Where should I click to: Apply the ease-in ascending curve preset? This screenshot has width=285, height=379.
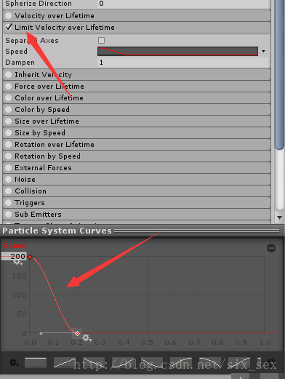coord(123,363)
